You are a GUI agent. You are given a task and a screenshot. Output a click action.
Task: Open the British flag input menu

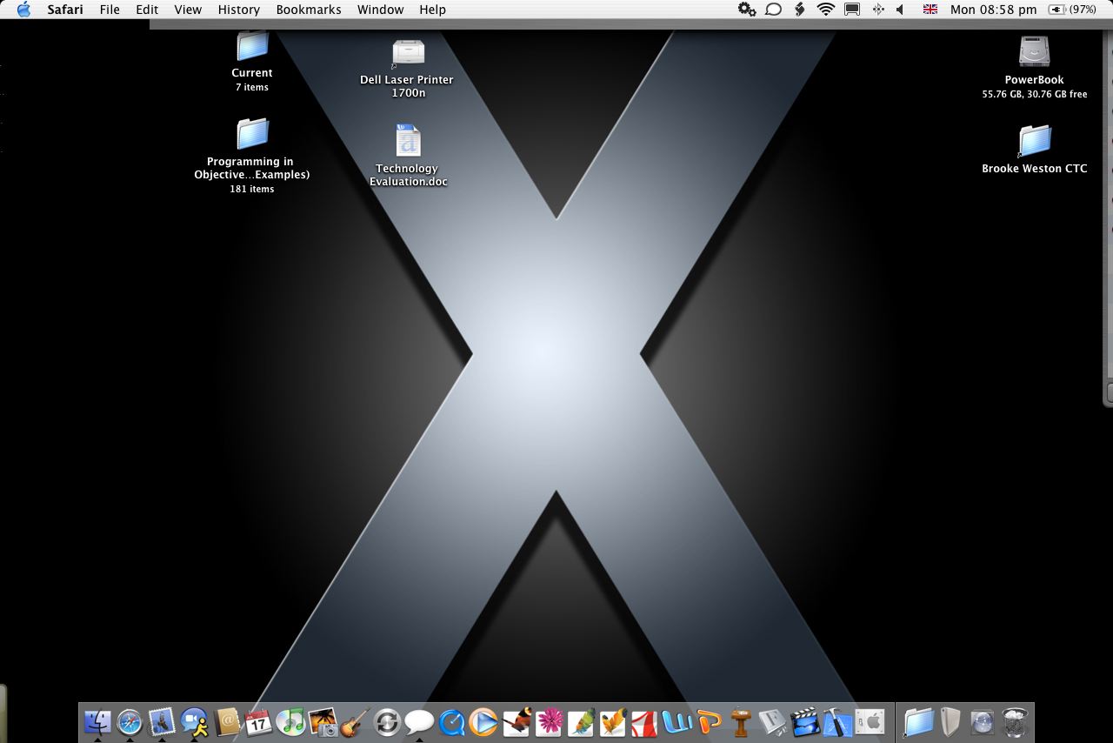click(930, 10)
